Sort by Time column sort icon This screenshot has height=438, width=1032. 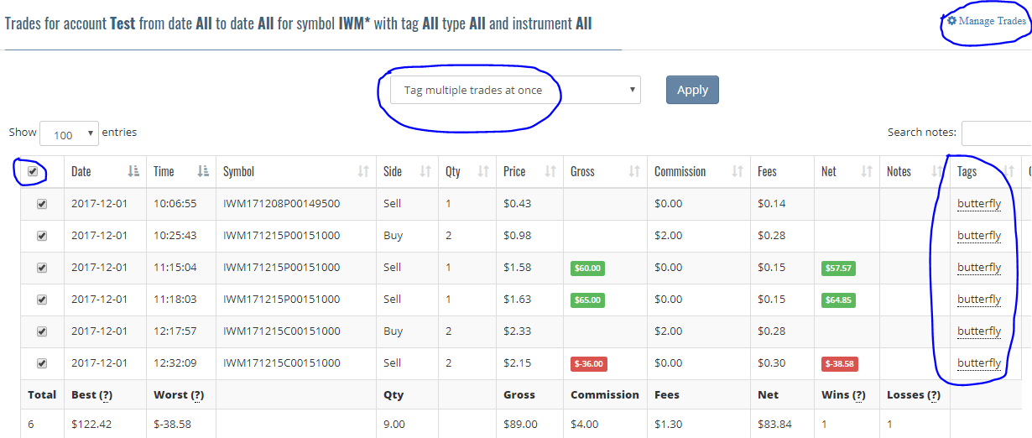tap(204, 171)
